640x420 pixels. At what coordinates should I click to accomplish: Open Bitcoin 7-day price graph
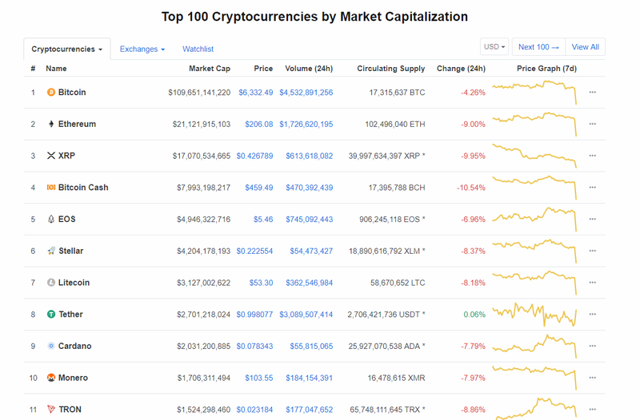[x=534, y=93]
